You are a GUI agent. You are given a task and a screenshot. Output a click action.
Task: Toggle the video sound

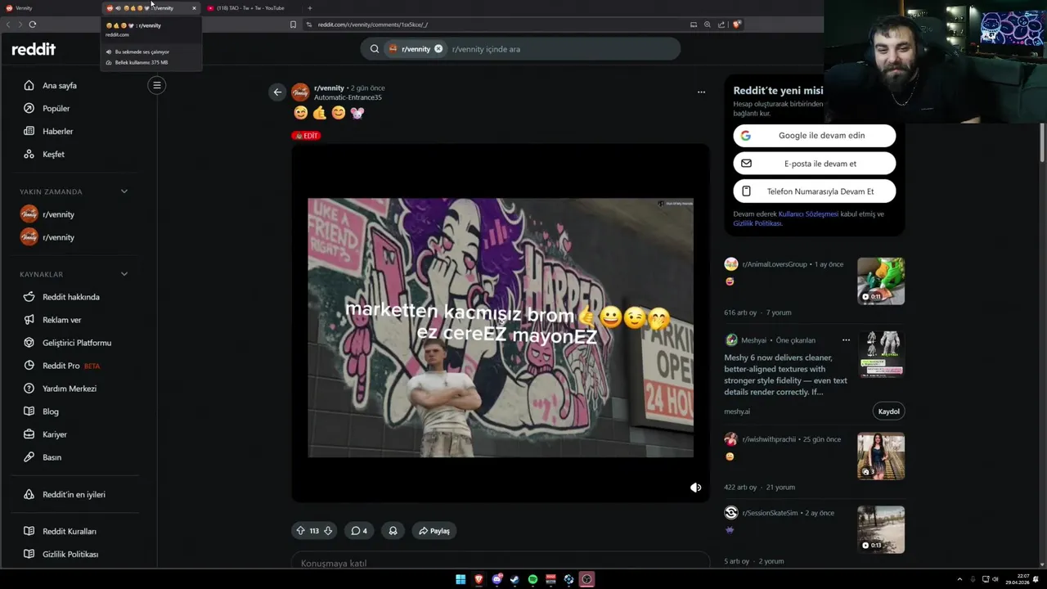pyautogui.click(x=695, y=488)
